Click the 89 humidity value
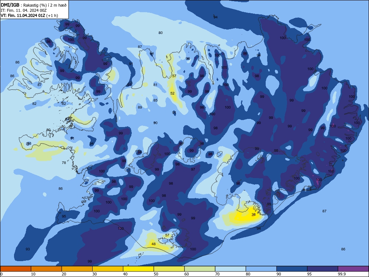The height and width of the screenshot is (277, 369). [x=140, y=107]
